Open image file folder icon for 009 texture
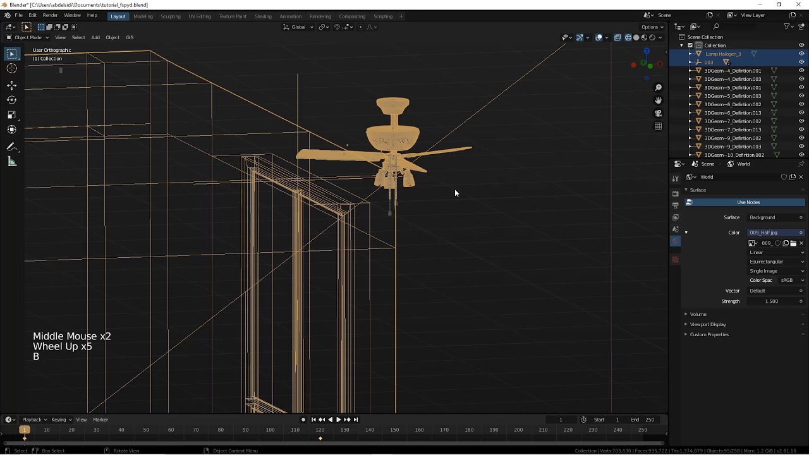 pos(793,243)
